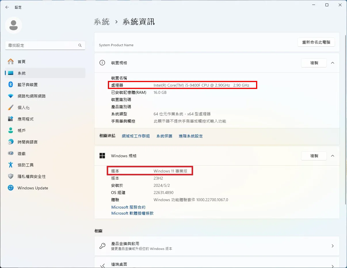The width and height of the screenshot is (347, 268).
Task: Open 產品金鑰與啟用 via its right chevron
Action: pyautogui.click(x=333, y=246)
